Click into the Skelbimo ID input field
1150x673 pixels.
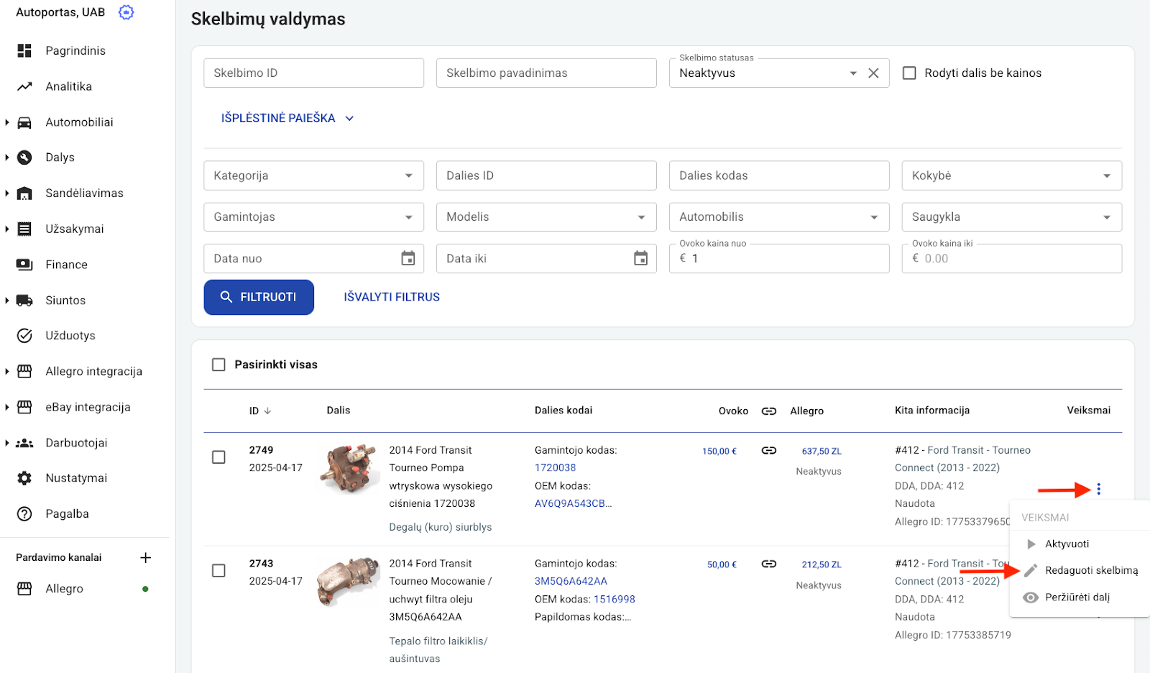click(313, 73)
